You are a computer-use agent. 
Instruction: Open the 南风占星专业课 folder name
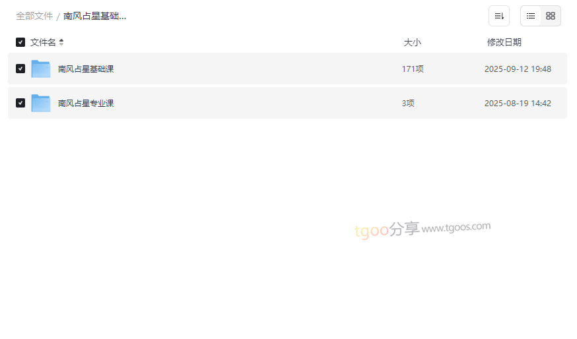click(86, 103)
